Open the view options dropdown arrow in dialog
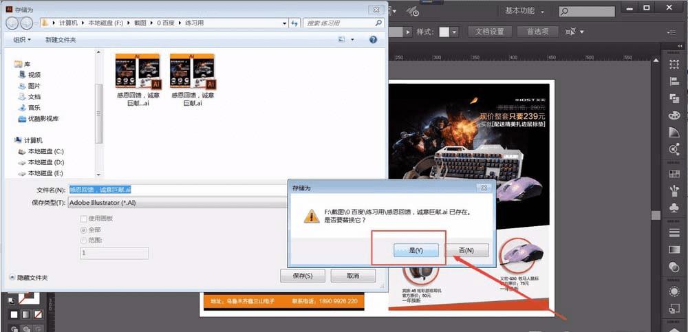The width and height of the screenshot is (688, 332). pos(352,39)
